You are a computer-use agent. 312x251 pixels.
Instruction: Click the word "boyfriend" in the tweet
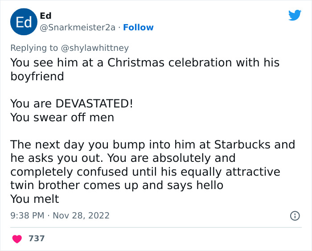37,76
